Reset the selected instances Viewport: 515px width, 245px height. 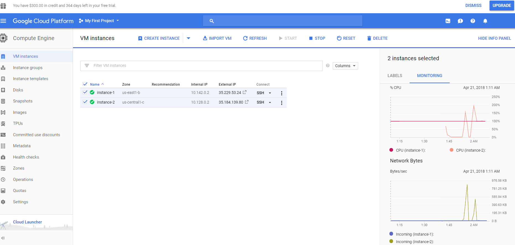click(346, 38)
